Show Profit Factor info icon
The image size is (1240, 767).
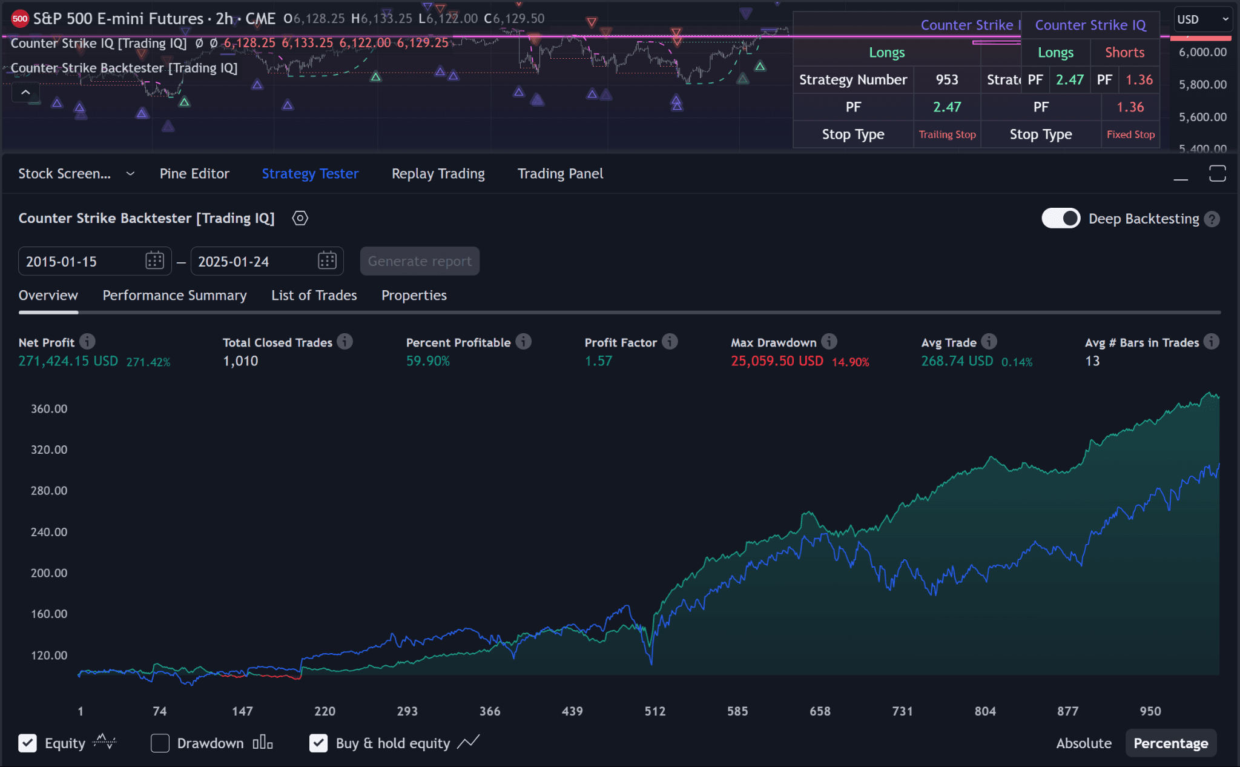pyautogui.click(x=670, y=342)
